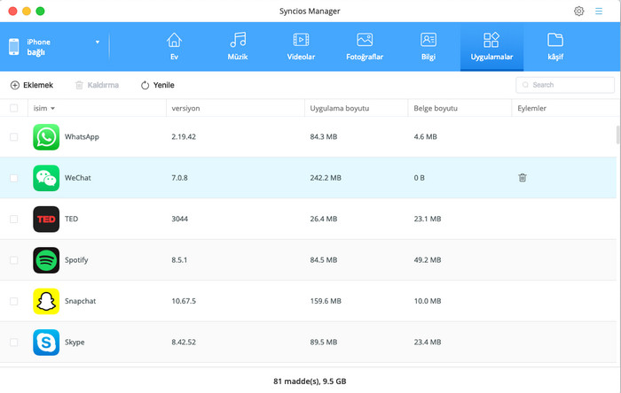Screen dimensions: 621x393
Task: Click the WeChat app icon
Action: [x=46, y=178]
